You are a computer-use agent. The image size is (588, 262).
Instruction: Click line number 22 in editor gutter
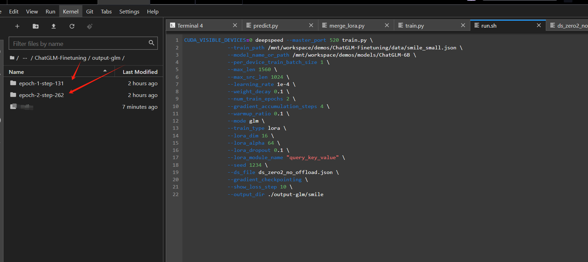(x=175, y=194)
